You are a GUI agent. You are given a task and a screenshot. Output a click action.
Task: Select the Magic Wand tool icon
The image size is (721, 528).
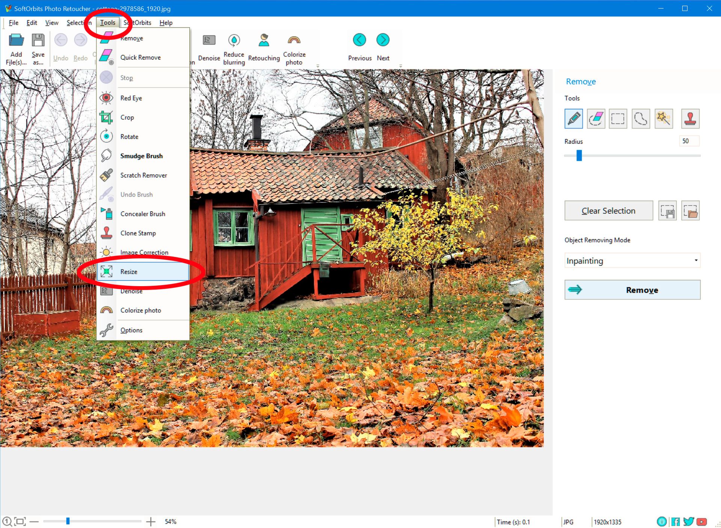click(663, 118)
